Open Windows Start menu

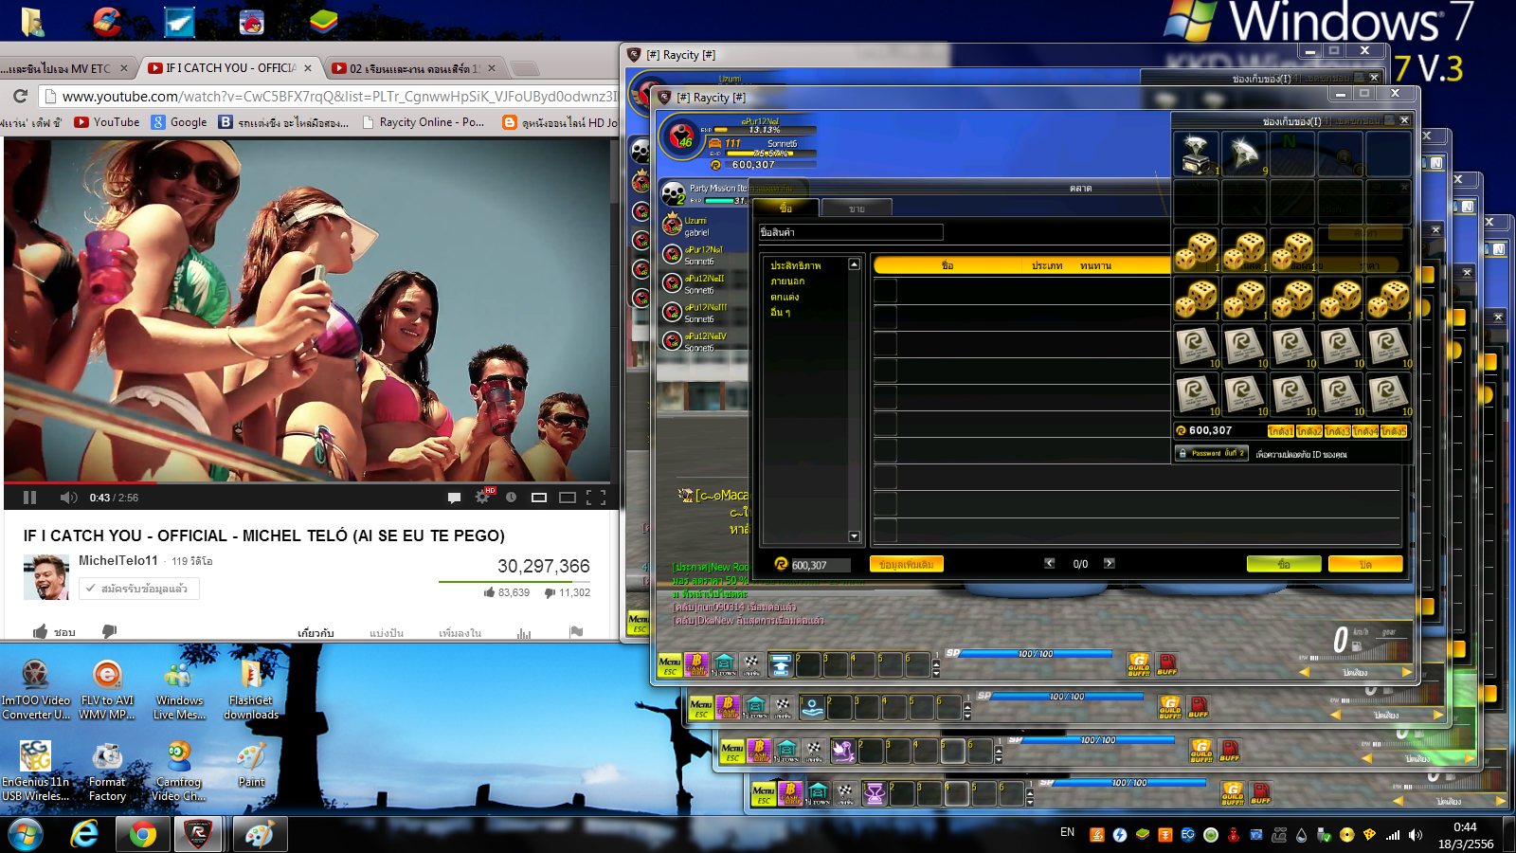[26, 834]
